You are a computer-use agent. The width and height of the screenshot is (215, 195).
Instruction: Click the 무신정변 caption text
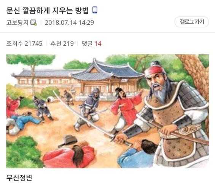[x=19, y=178]
